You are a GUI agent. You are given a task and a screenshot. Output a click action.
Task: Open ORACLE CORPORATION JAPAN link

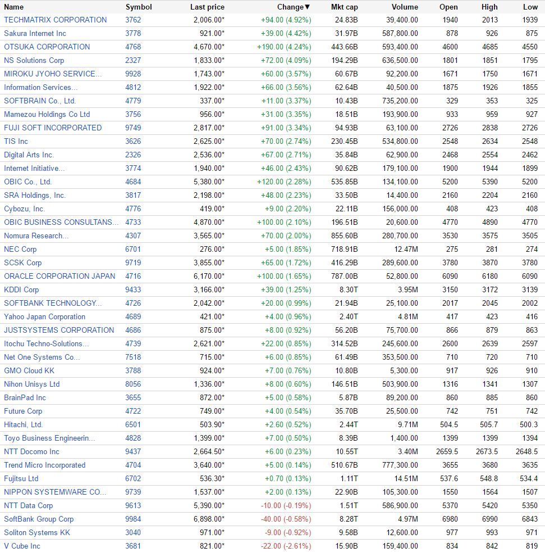59,277
